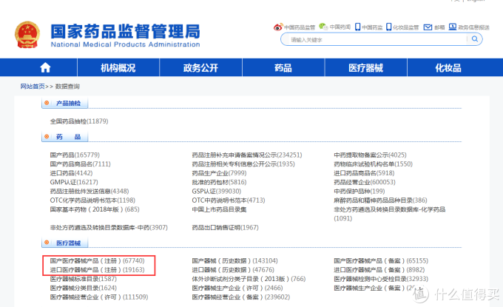Screen dimensions: 503x307
Task: Open 进口药品(4142) database
Action: [71, 173]
